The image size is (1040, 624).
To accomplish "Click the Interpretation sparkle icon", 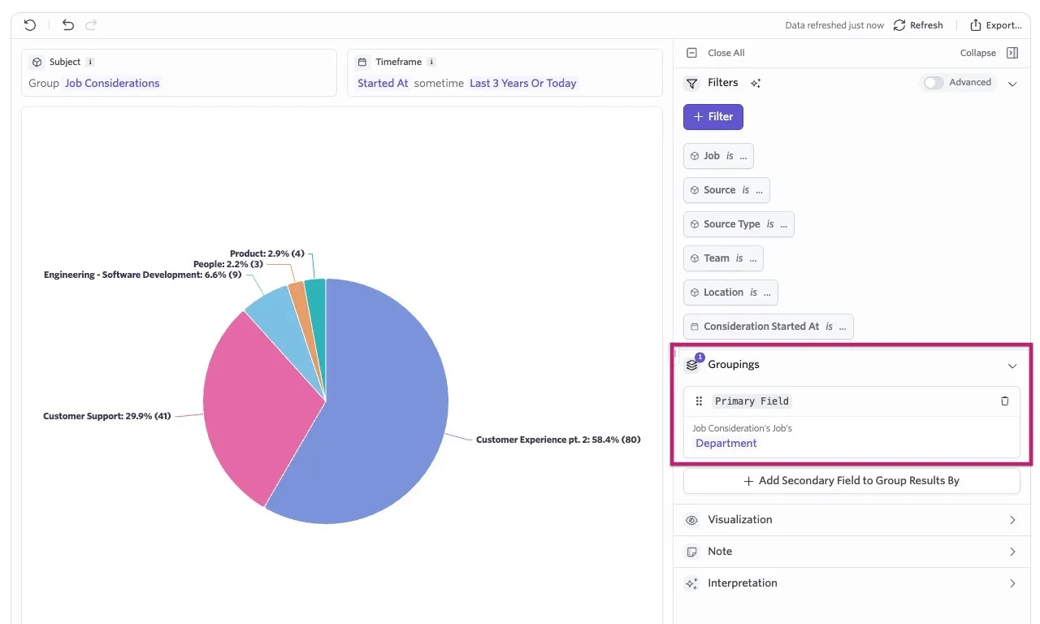I will click(692, 583).
